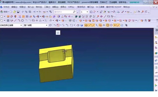Image resolution: width=158 pixels, height=97 pixels.
Task: Click the web browser page icon in sidebar
Action: click(156, 67)
